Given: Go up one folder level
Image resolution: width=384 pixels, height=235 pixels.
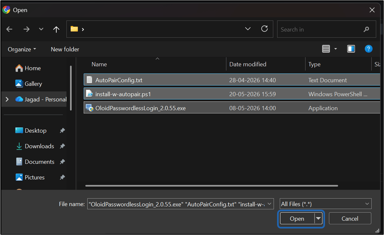Looking at the screenshot, I should pyautogui.click(x=56, y=29).
